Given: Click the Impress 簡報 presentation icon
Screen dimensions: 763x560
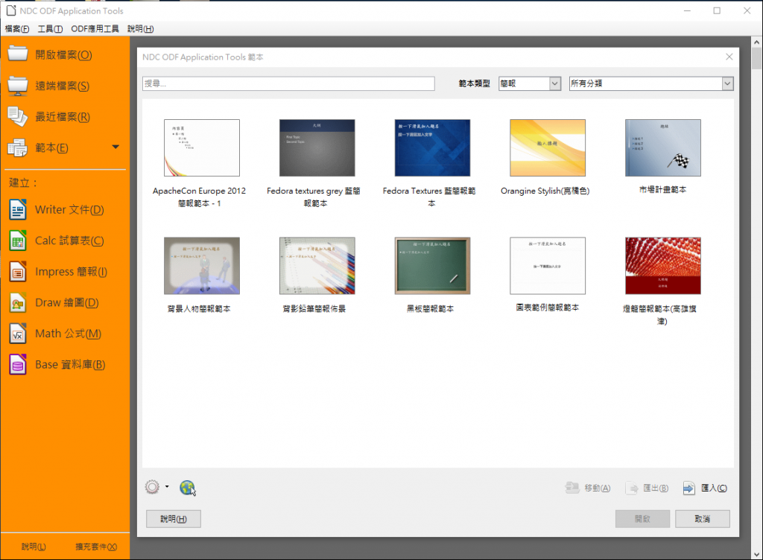Looking at the screenshot, I should click(x=18, y=272).
